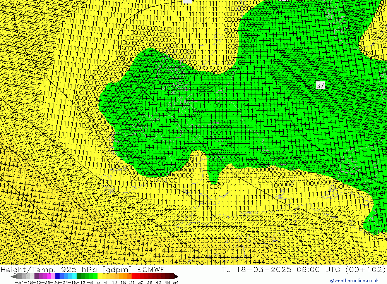Click the dark right arrow end of the color scale
Viewport: 387px width, 284px height.
click(176, 277)
